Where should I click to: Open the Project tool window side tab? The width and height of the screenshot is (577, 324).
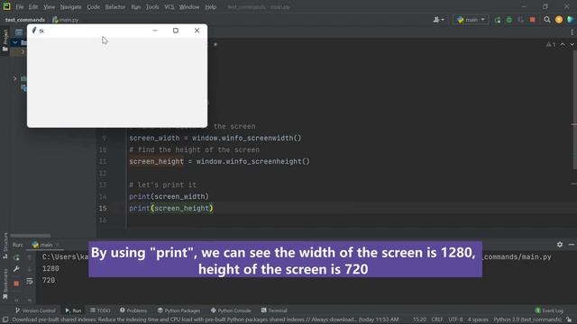pyautogui.click(x=5, y=40)
